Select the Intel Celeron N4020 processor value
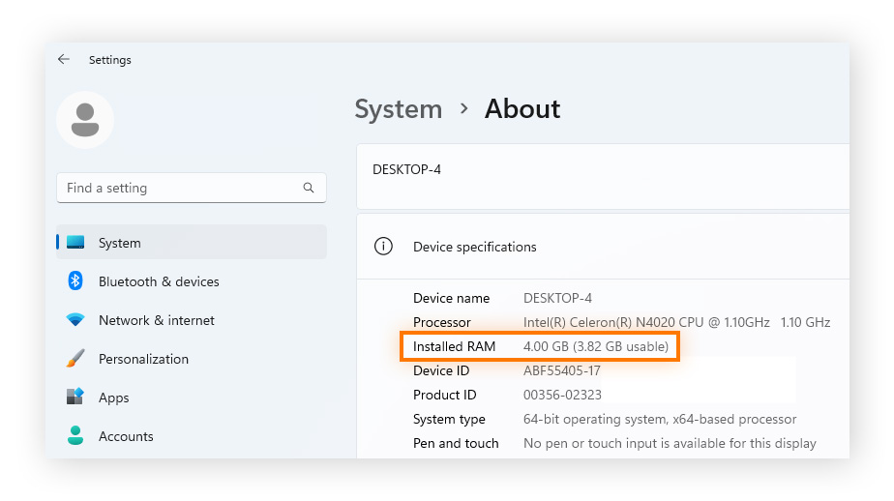Viewport: 894px width, 501px height. [676, 322]
